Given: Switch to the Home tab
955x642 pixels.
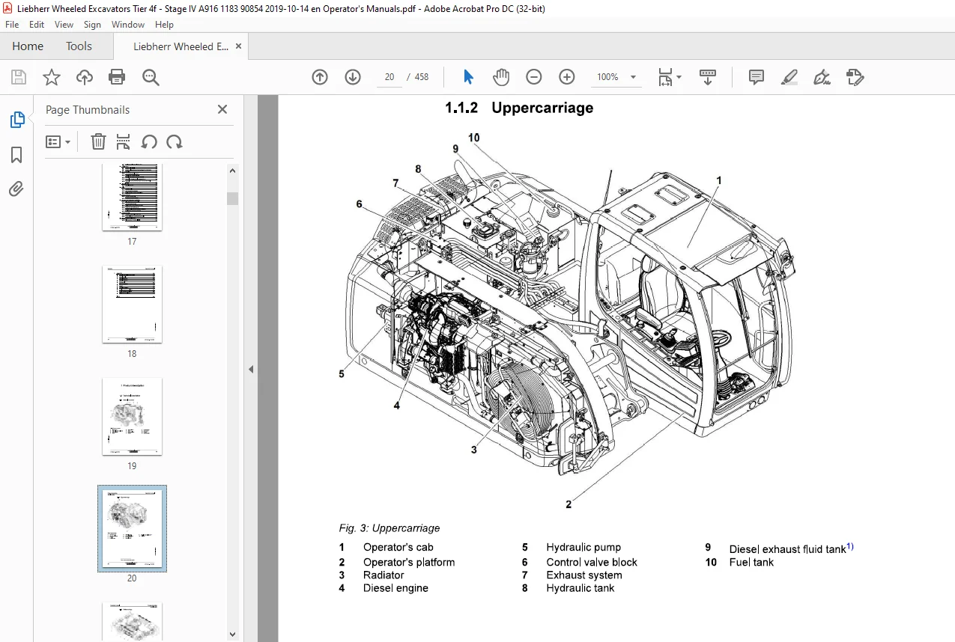Looking at the screenshot, I should 28,46.
